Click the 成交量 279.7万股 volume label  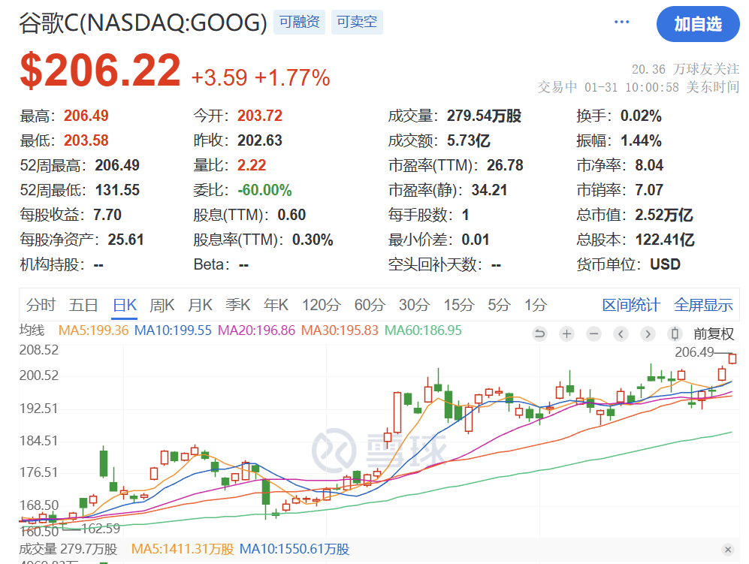click(68, 549)
